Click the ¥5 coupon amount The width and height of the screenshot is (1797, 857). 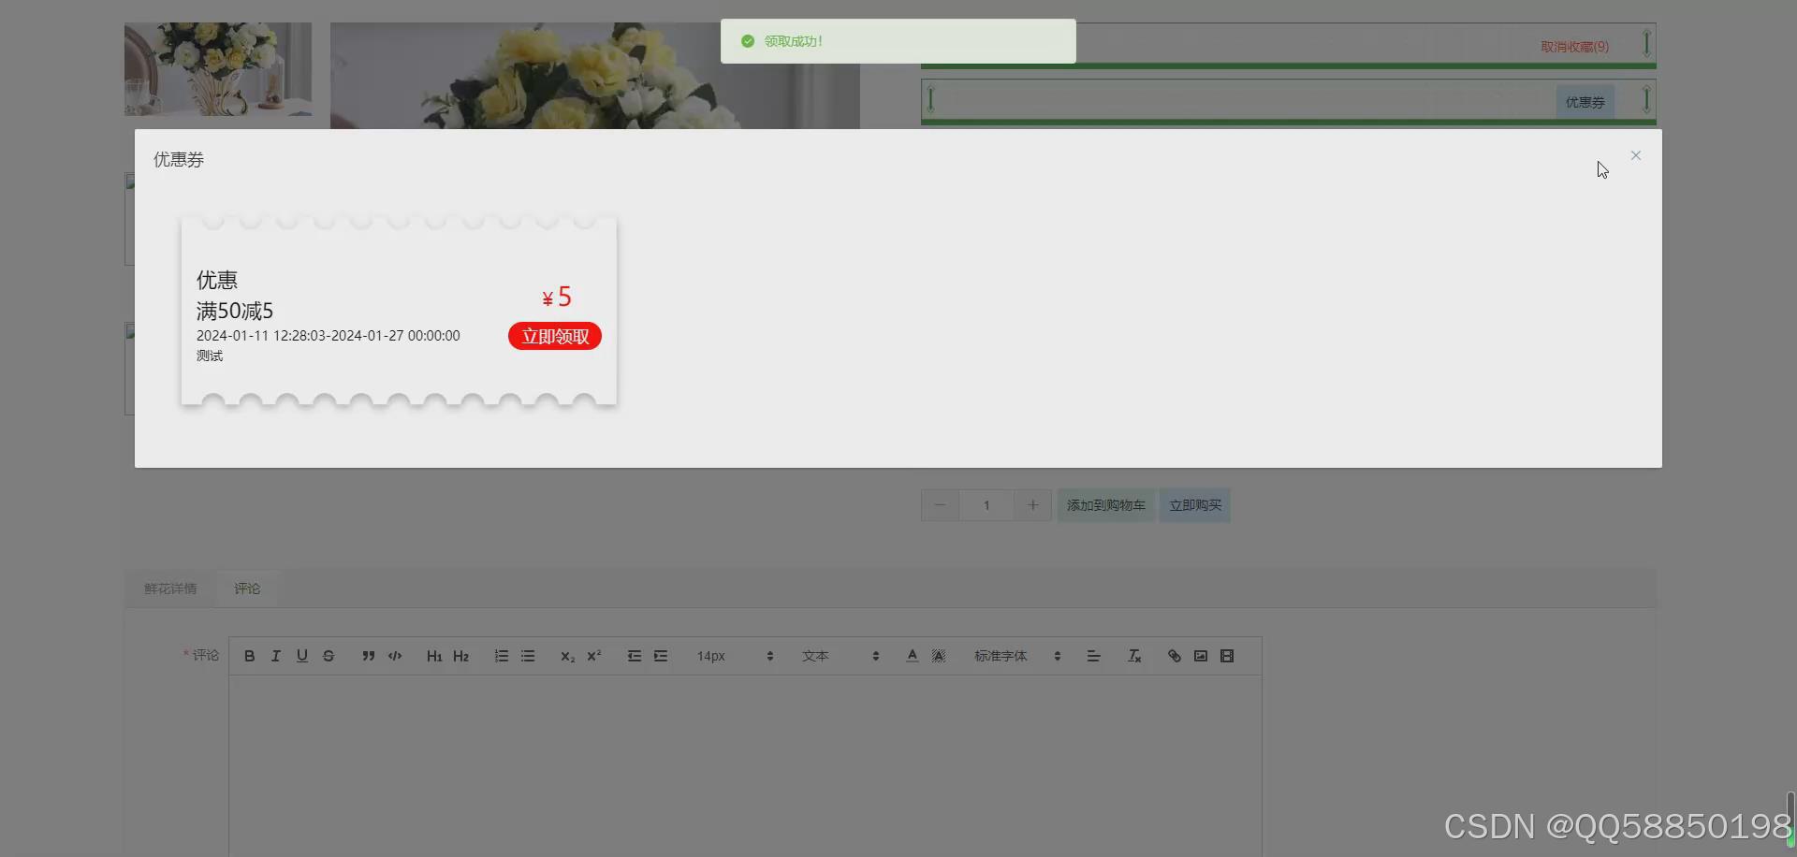557,298
